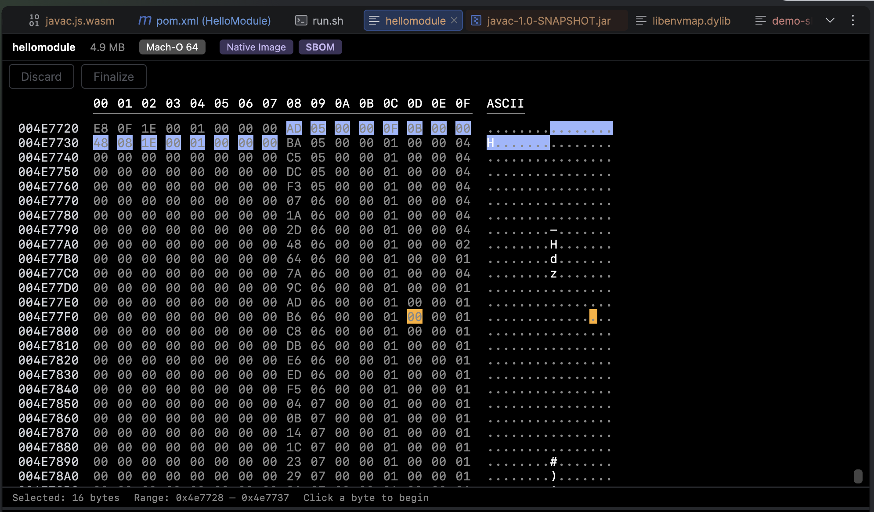
Task: Show hidden tabs dropdown chevron
Action: point(830,20)
